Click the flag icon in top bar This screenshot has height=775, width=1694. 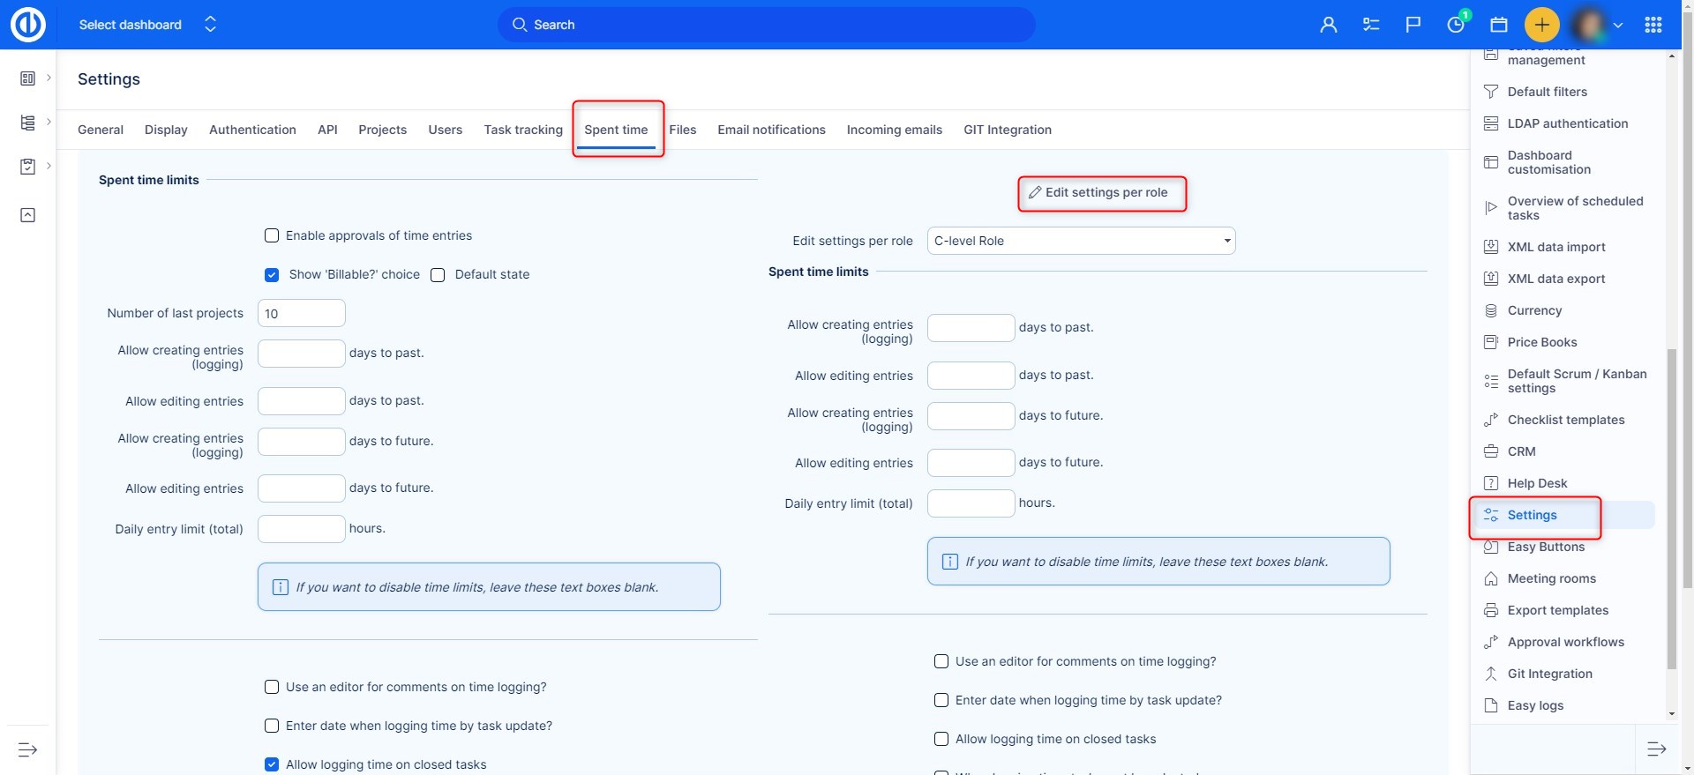click(1413, 25)
